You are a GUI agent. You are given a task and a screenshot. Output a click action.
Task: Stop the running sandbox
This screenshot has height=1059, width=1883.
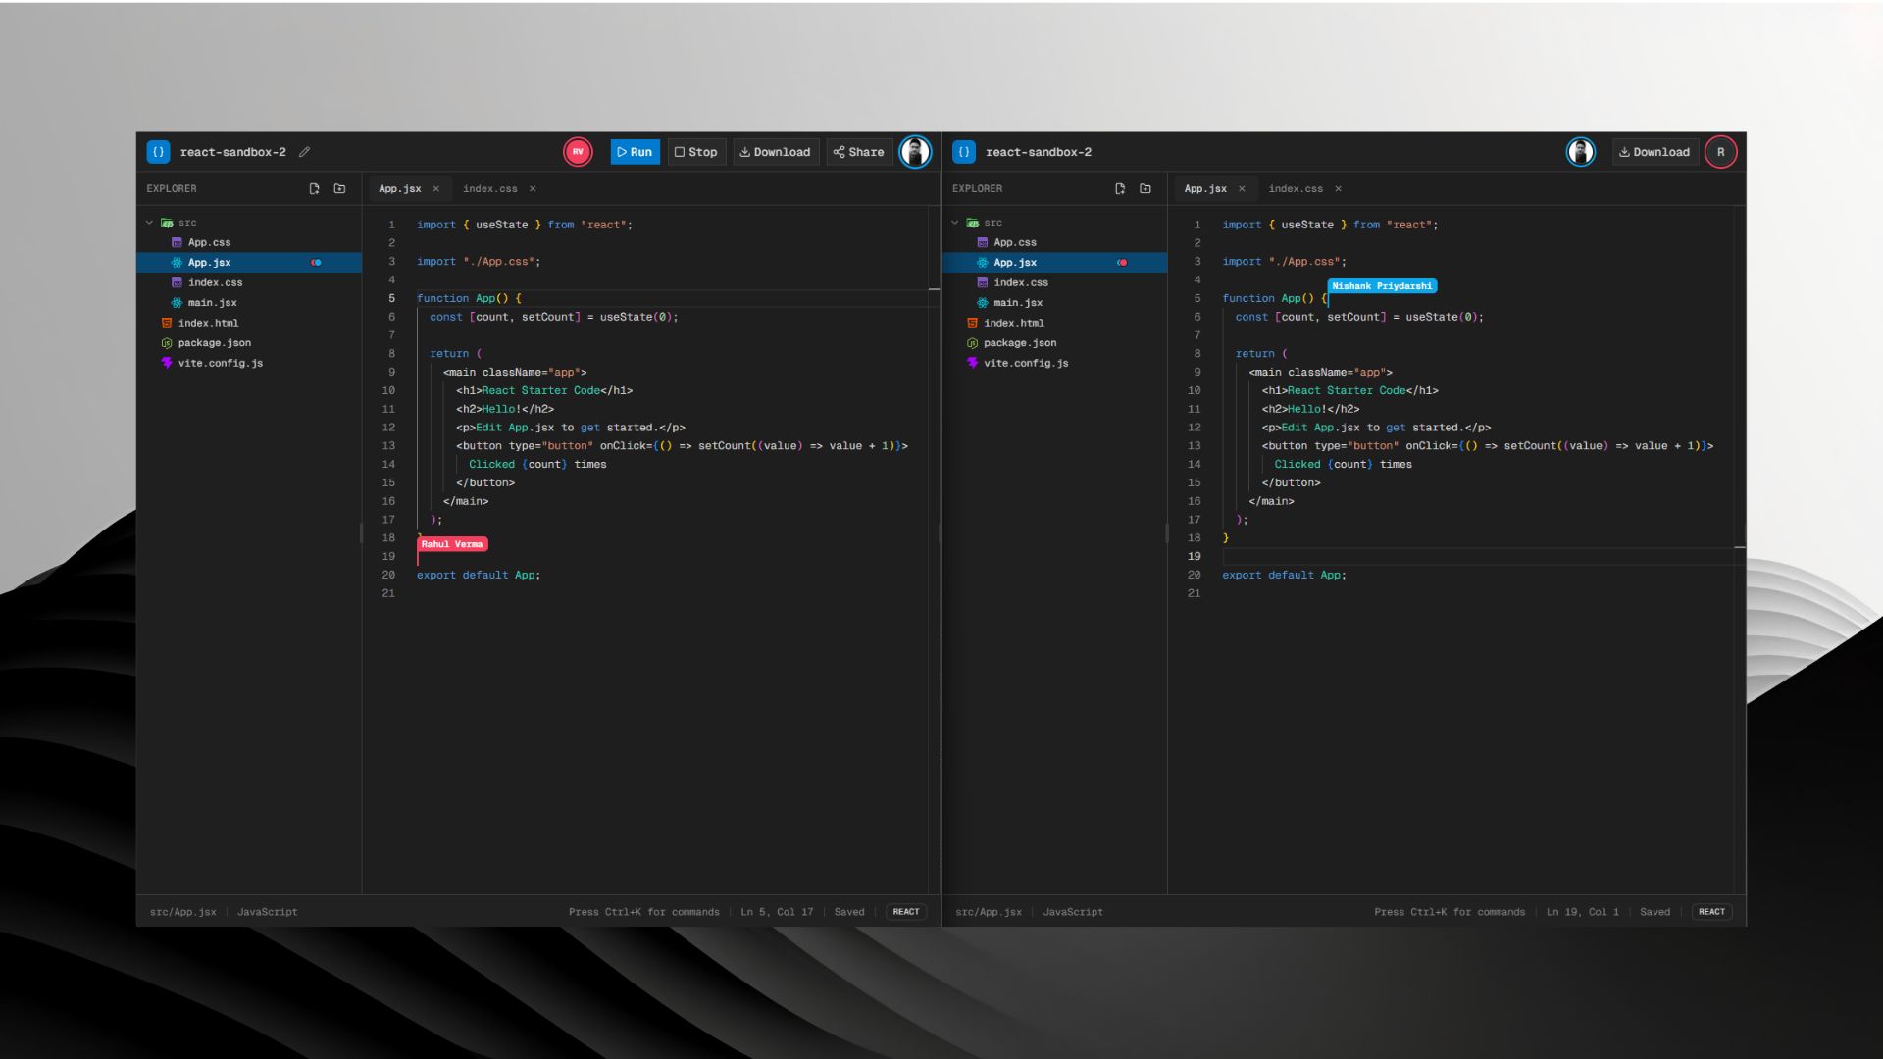(696, 152)
